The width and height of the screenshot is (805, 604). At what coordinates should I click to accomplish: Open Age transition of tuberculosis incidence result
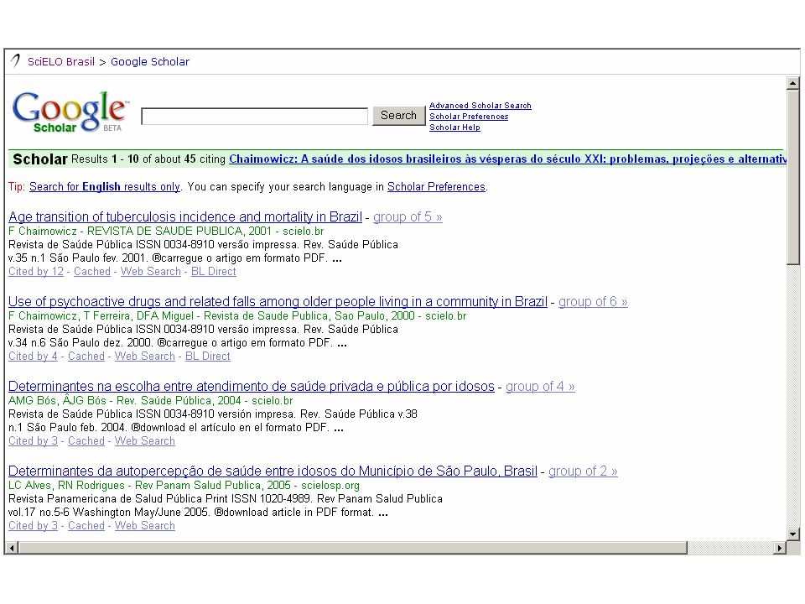coord(185,216)
